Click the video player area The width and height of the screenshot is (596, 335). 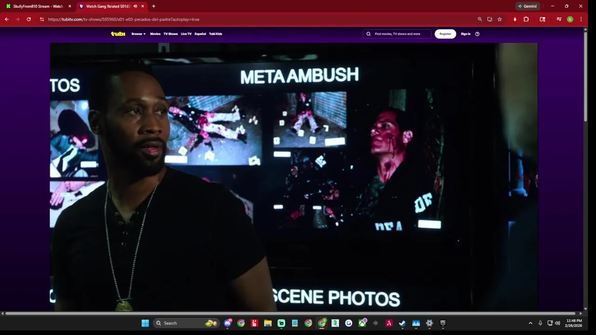pyautogui.click(x=294, y=177)
